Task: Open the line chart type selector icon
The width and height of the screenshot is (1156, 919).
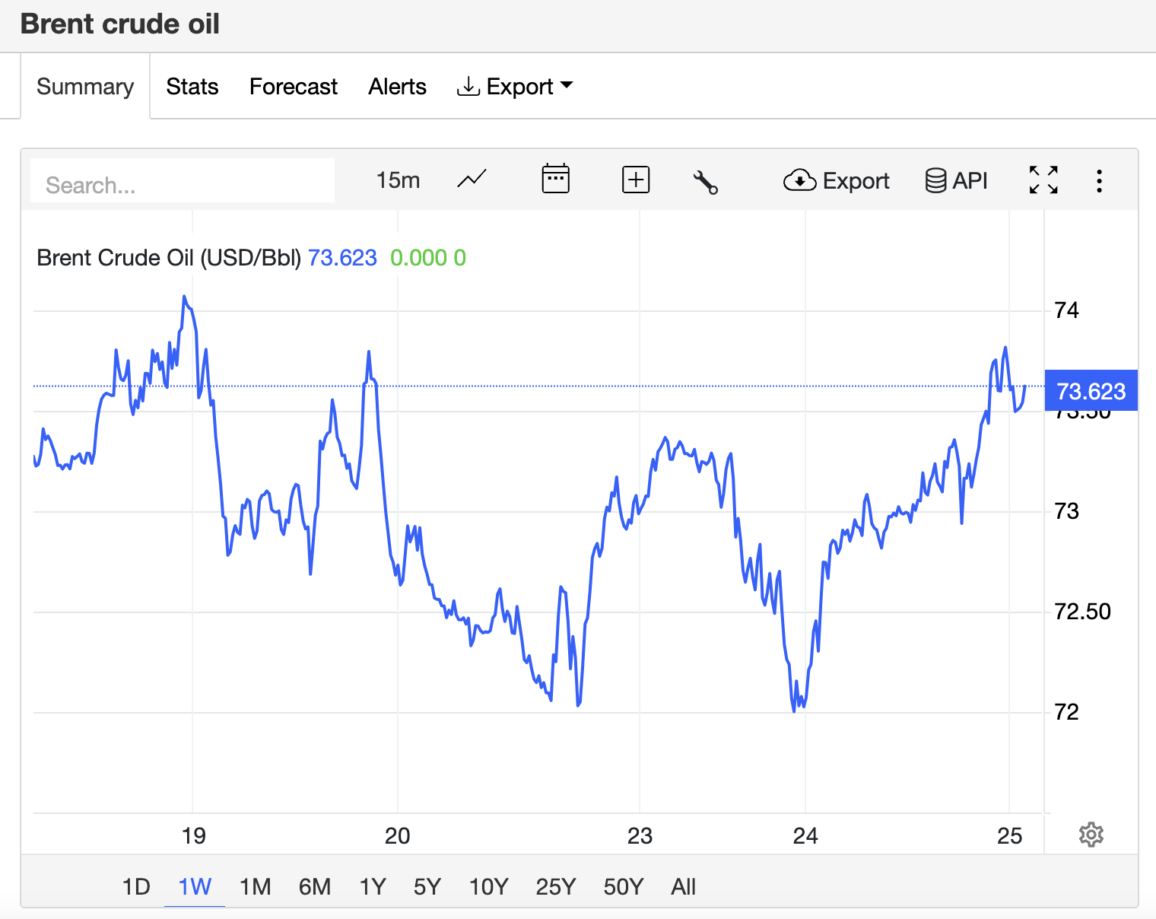Action: [x=472, y=180]
